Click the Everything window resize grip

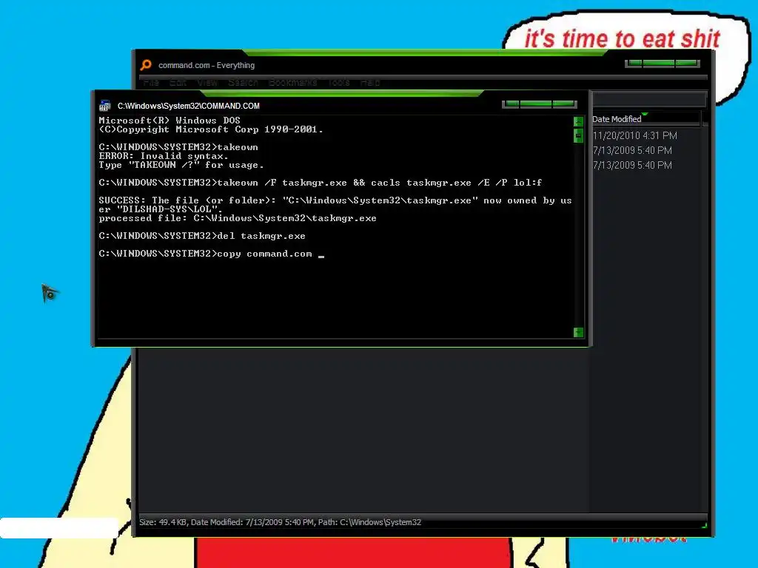pos(705,526)
